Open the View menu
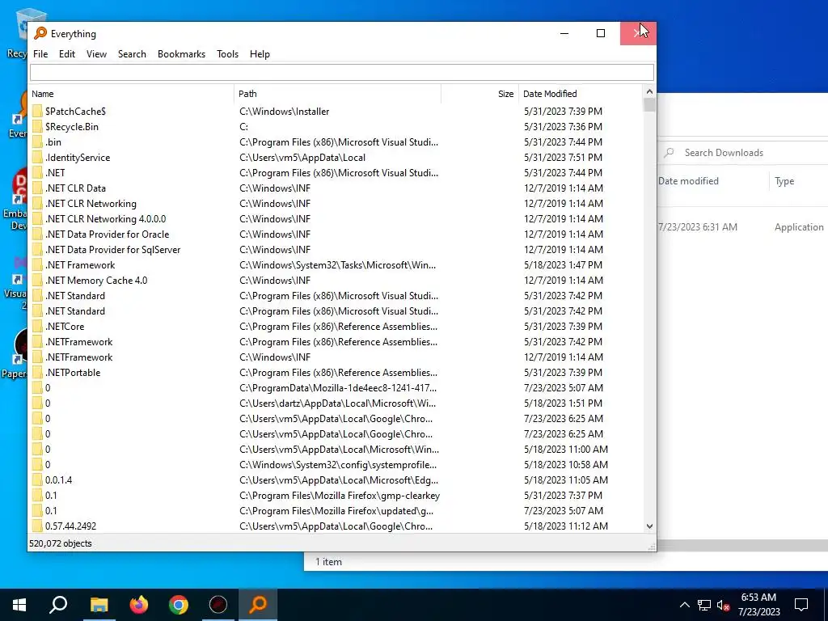828x621 pixels. pos(96,54)
